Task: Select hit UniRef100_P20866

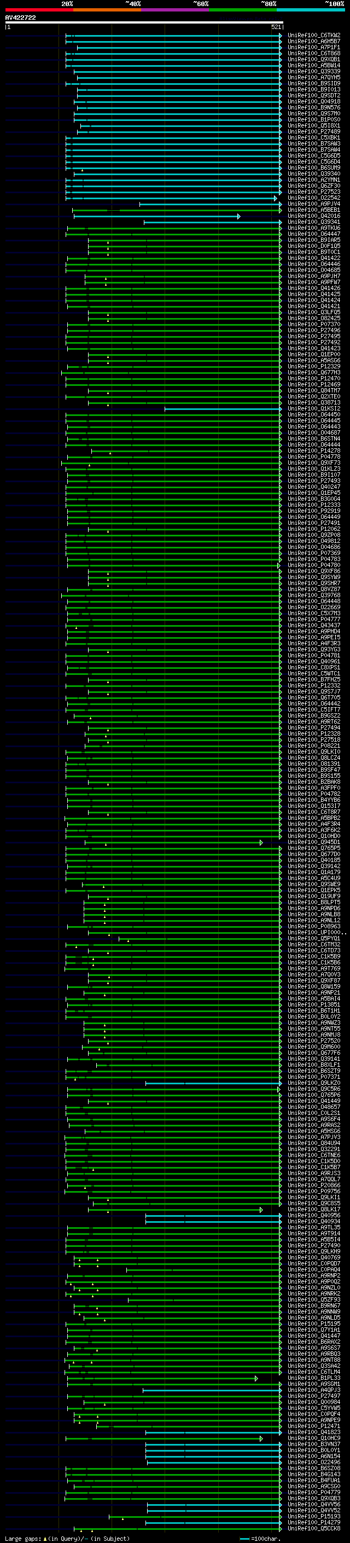Action: tap(314, 1186)
